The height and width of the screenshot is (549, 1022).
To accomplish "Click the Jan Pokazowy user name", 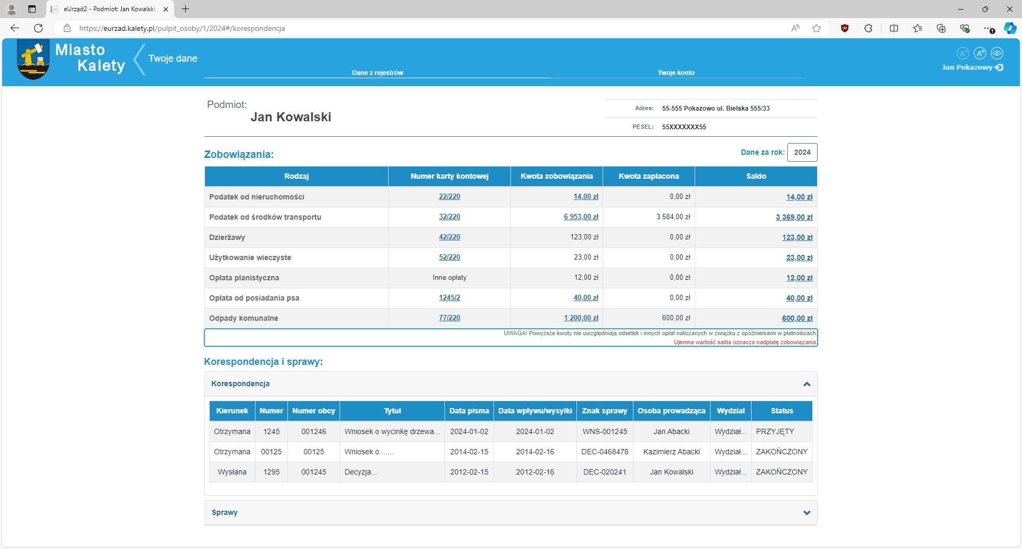I will 967,68.
